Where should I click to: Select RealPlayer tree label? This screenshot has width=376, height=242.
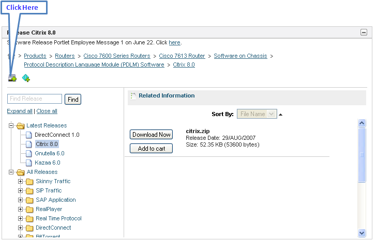49,209
